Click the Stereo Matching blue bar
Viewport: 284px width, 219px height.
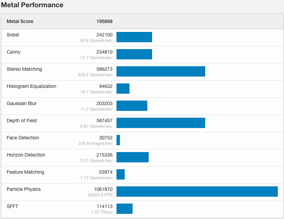click(x=161, y=71)
